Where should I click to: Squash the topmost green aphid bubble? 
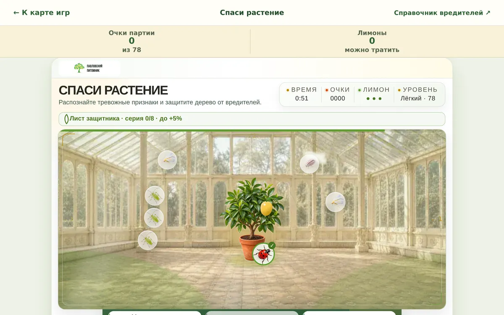155,196
